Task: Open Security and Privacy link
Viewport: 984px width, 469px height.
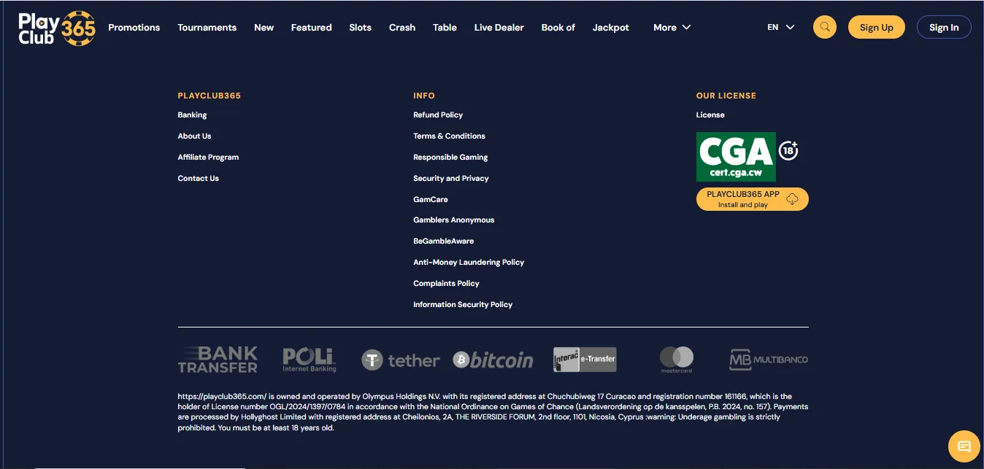Action: 451,179
